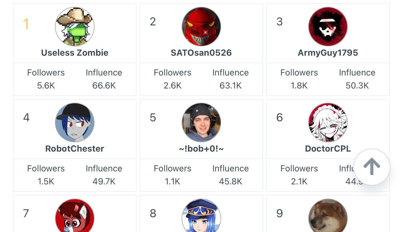Click the scroll-to-top arrow button

click(x=372, y=167)
